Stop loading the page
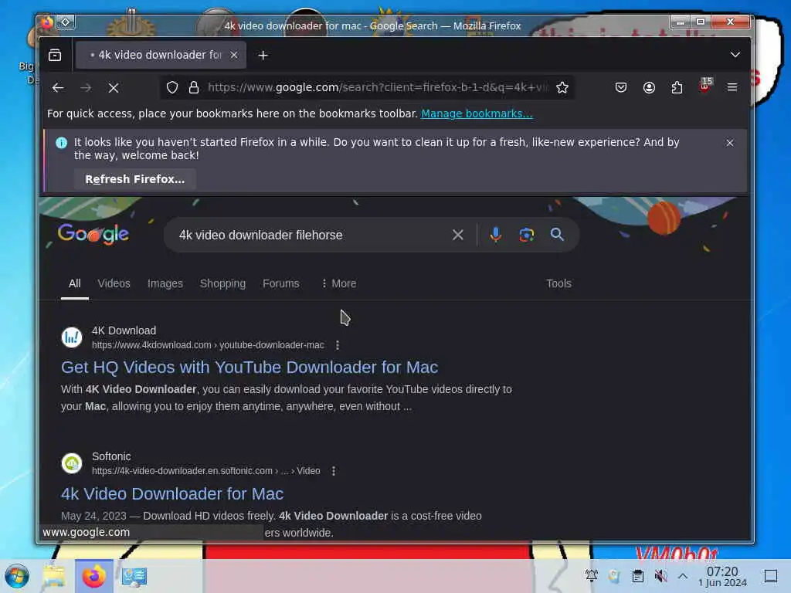 (x=114, y=88)
